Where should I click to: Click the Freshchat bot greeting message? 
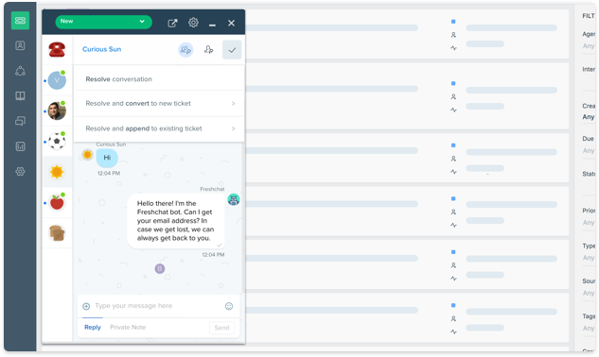(x=176, y=221)
